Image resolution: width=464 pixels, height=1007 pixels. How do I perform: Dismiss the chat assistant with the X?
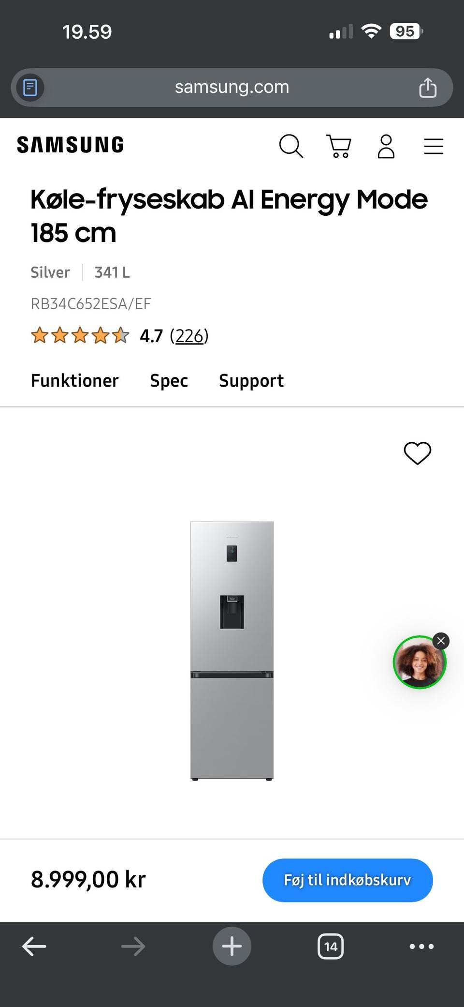point(440,641)
